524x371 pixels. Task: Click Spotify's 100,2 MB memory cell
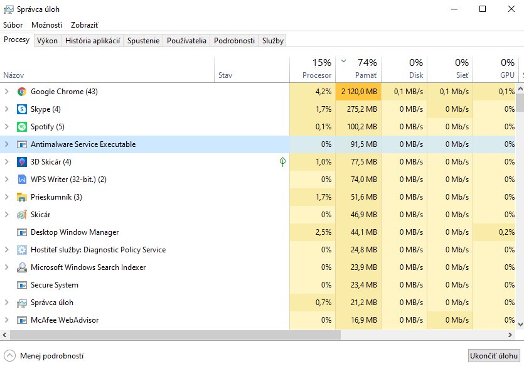[358, 127]
